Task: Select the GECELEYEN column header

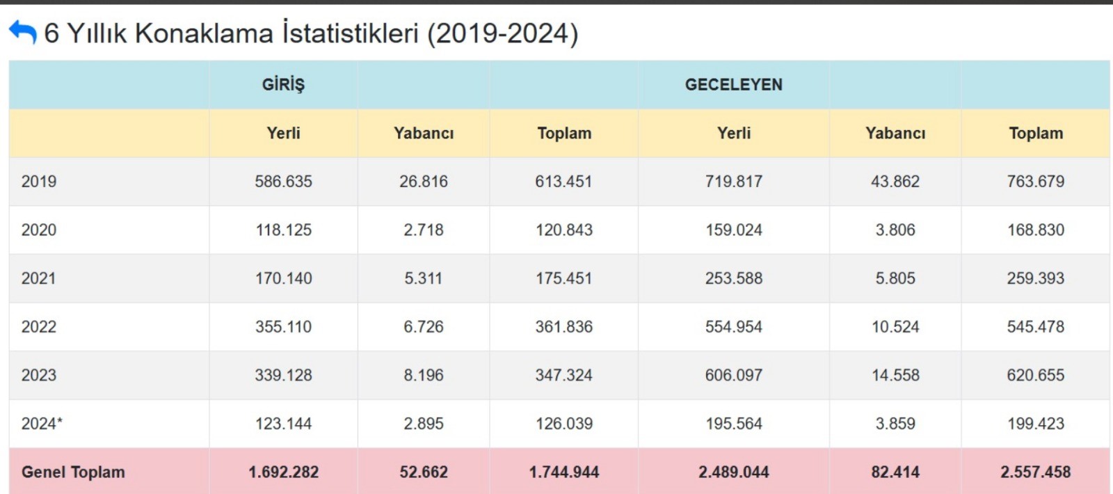Action: point(733,84)
